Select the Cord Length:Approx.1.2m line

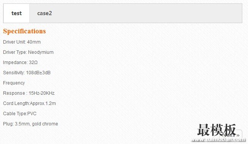point(29,103)
